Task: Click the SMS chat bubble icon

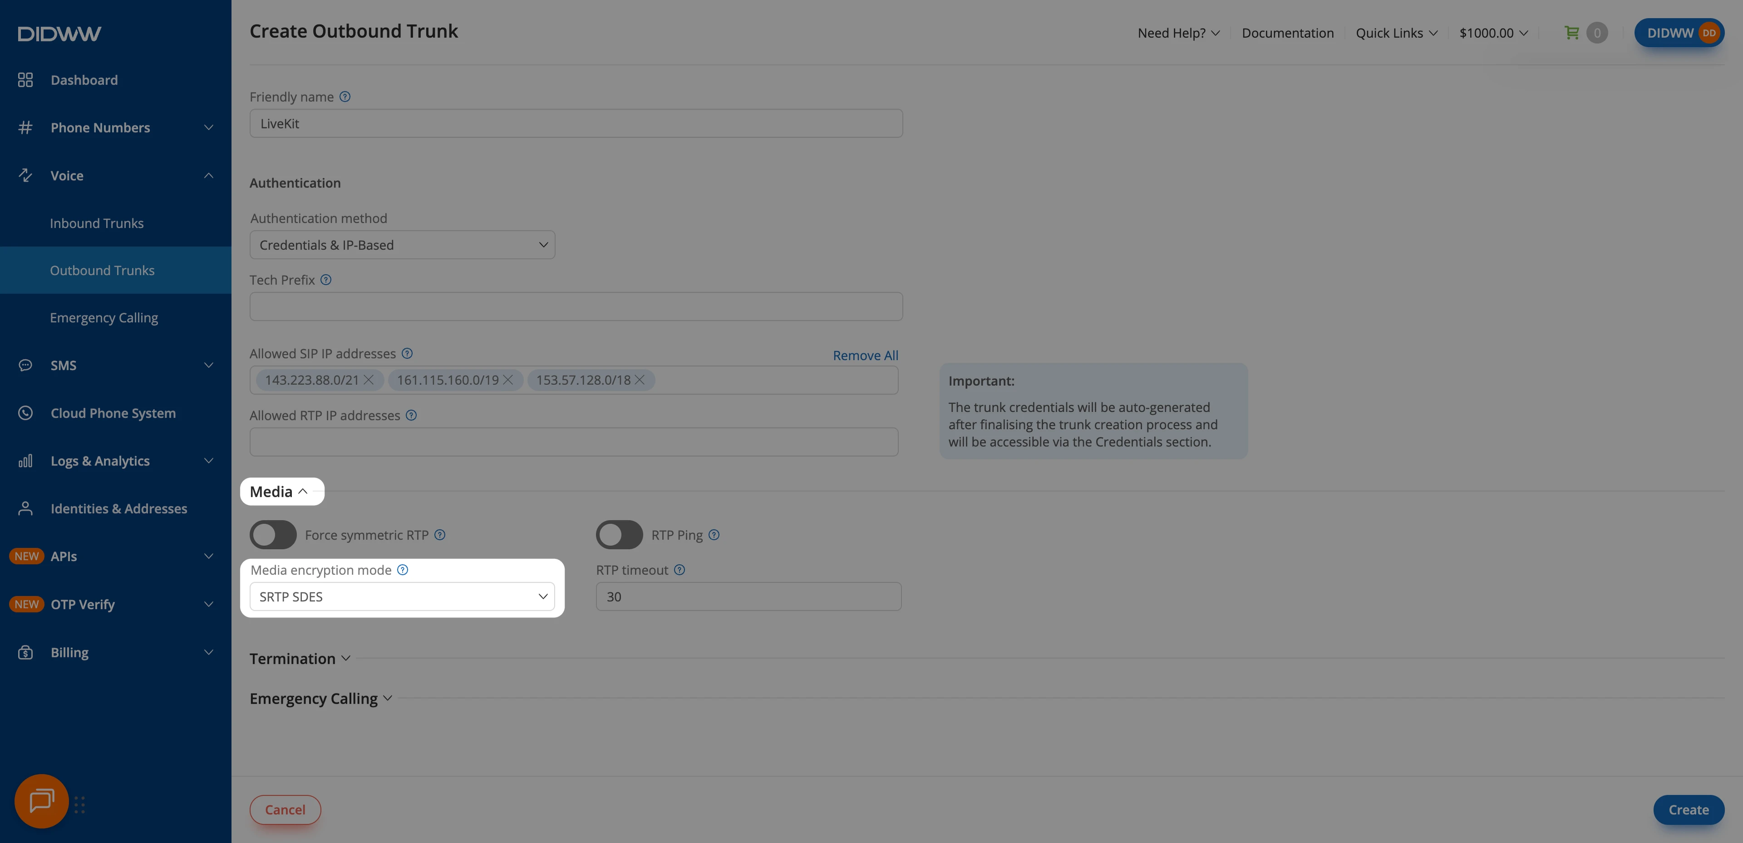Action: point(25,365)
